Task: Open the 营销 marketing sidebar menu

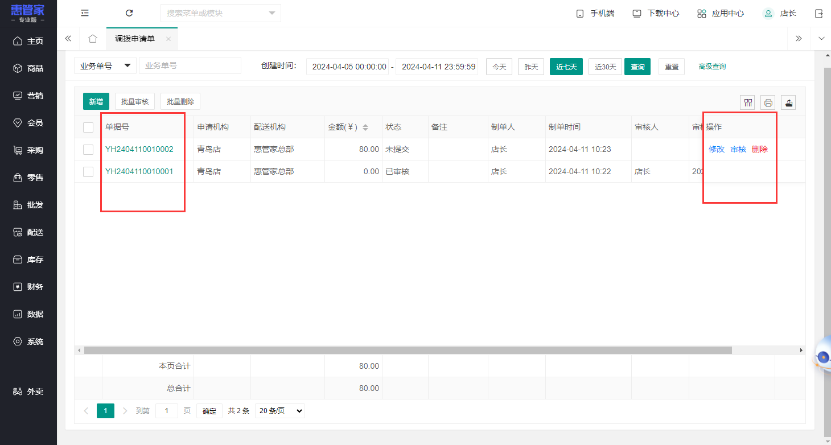Action: point(28,96)
